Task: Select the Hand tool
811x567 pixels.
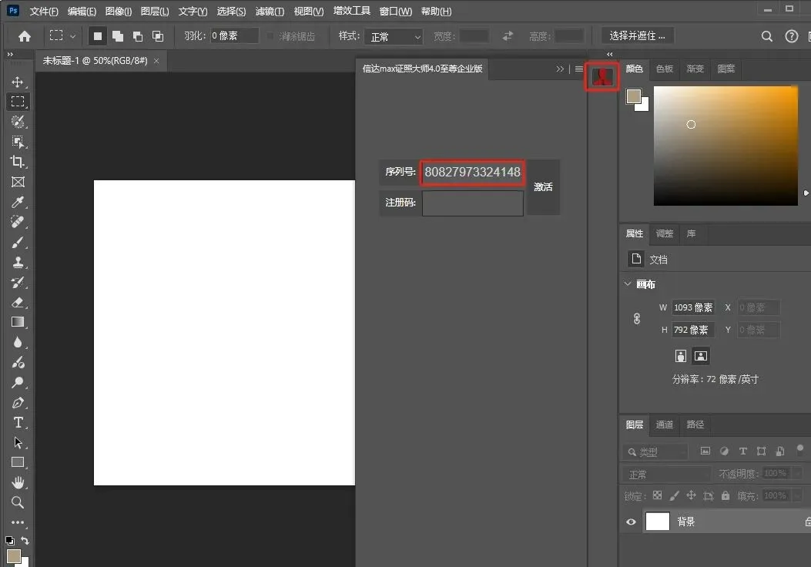Action: (18, 482)
